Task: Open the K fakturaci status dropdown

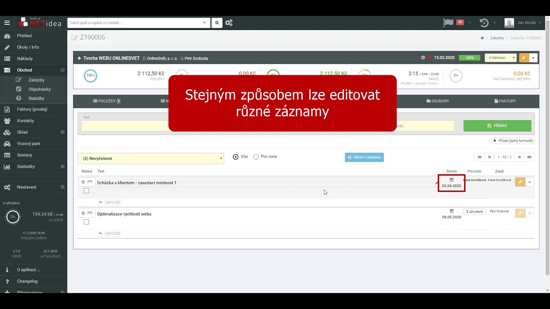Action: click(x=500, y=58)
